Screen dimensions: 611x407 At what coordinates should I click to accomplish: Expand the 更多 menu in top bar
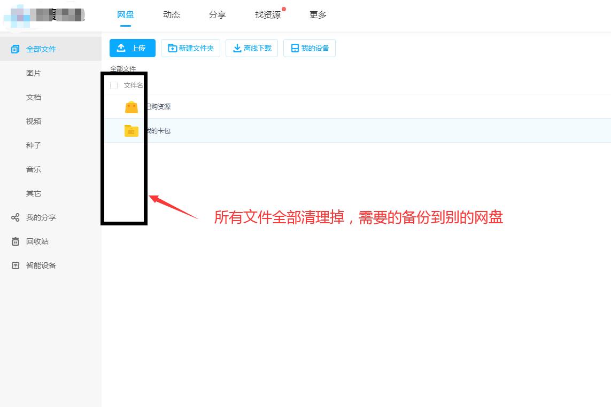(x=318, y=15)
